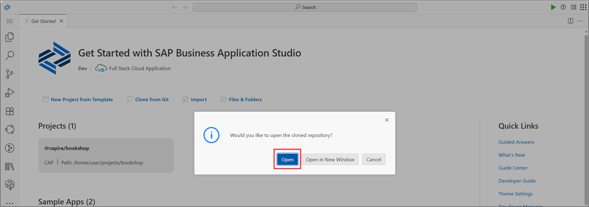Show additional views ellipsis in activity bar
Screen dimensions: 589x207
pos(10,203)
